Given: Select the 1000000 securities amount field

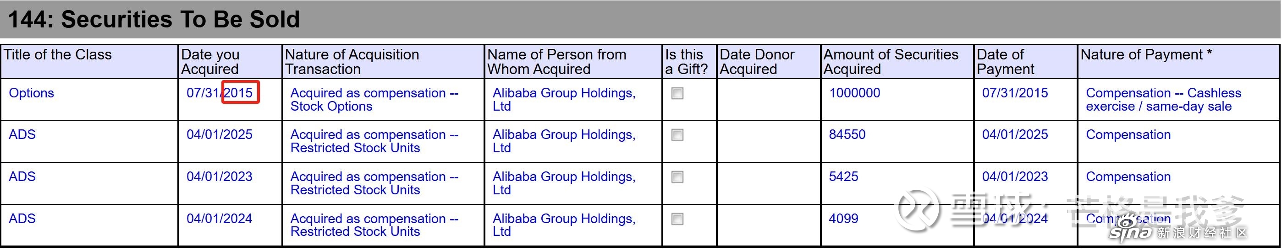Looking at the screenshot, I should (854, 93).
